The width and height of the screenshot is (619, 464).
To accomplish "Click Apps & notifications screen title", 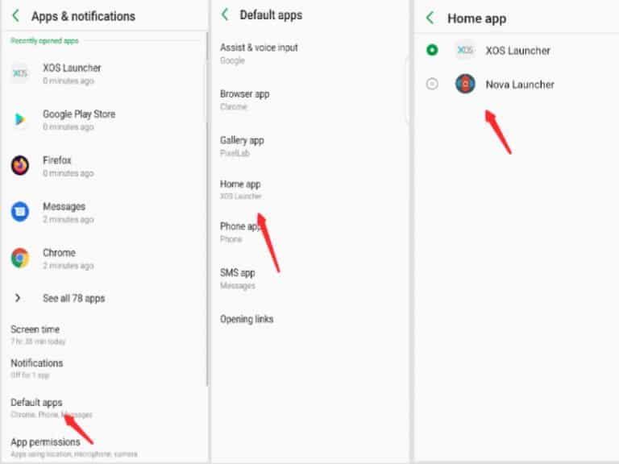I will (x=83, y=16).
